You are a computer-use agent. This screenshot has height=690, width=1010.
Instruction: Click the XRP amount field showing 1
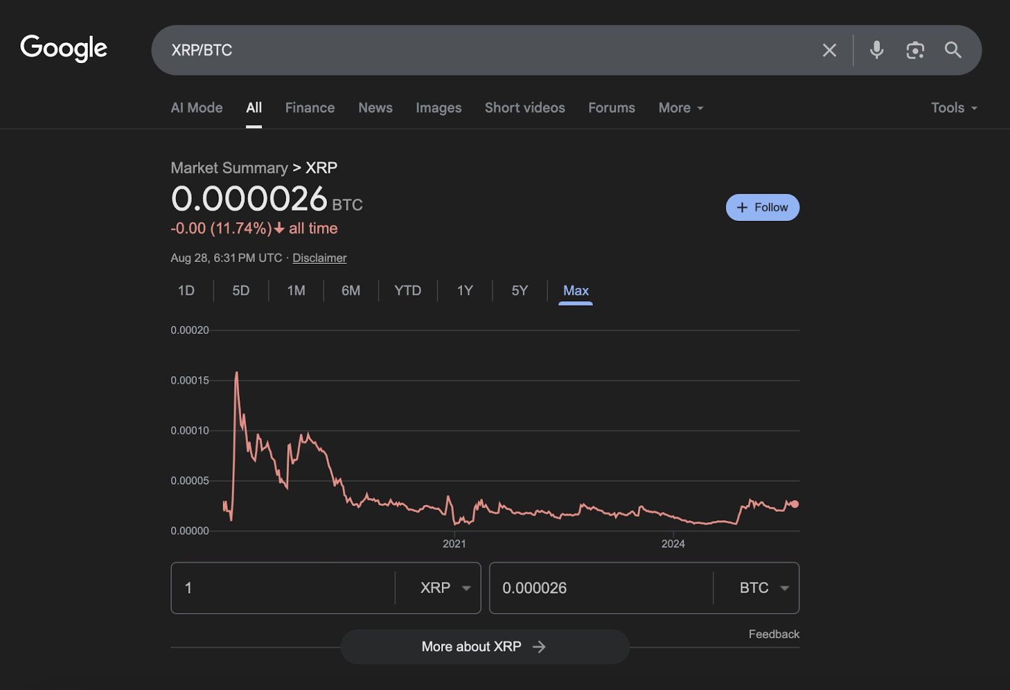[x=283, y=588]
